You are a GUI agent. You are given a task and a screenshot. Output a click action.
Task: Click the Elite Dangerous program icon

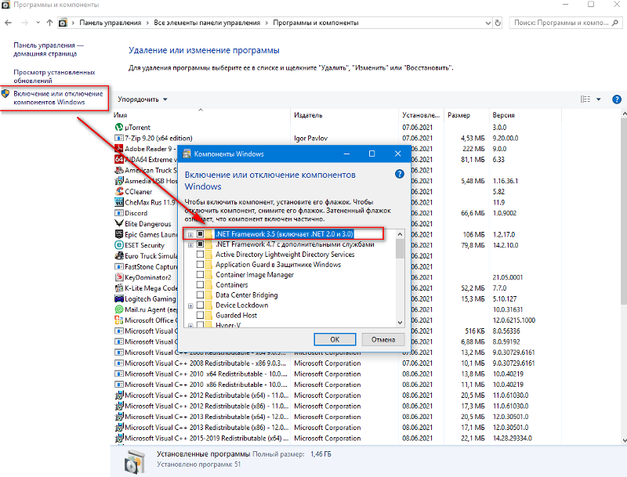[119, 223]
